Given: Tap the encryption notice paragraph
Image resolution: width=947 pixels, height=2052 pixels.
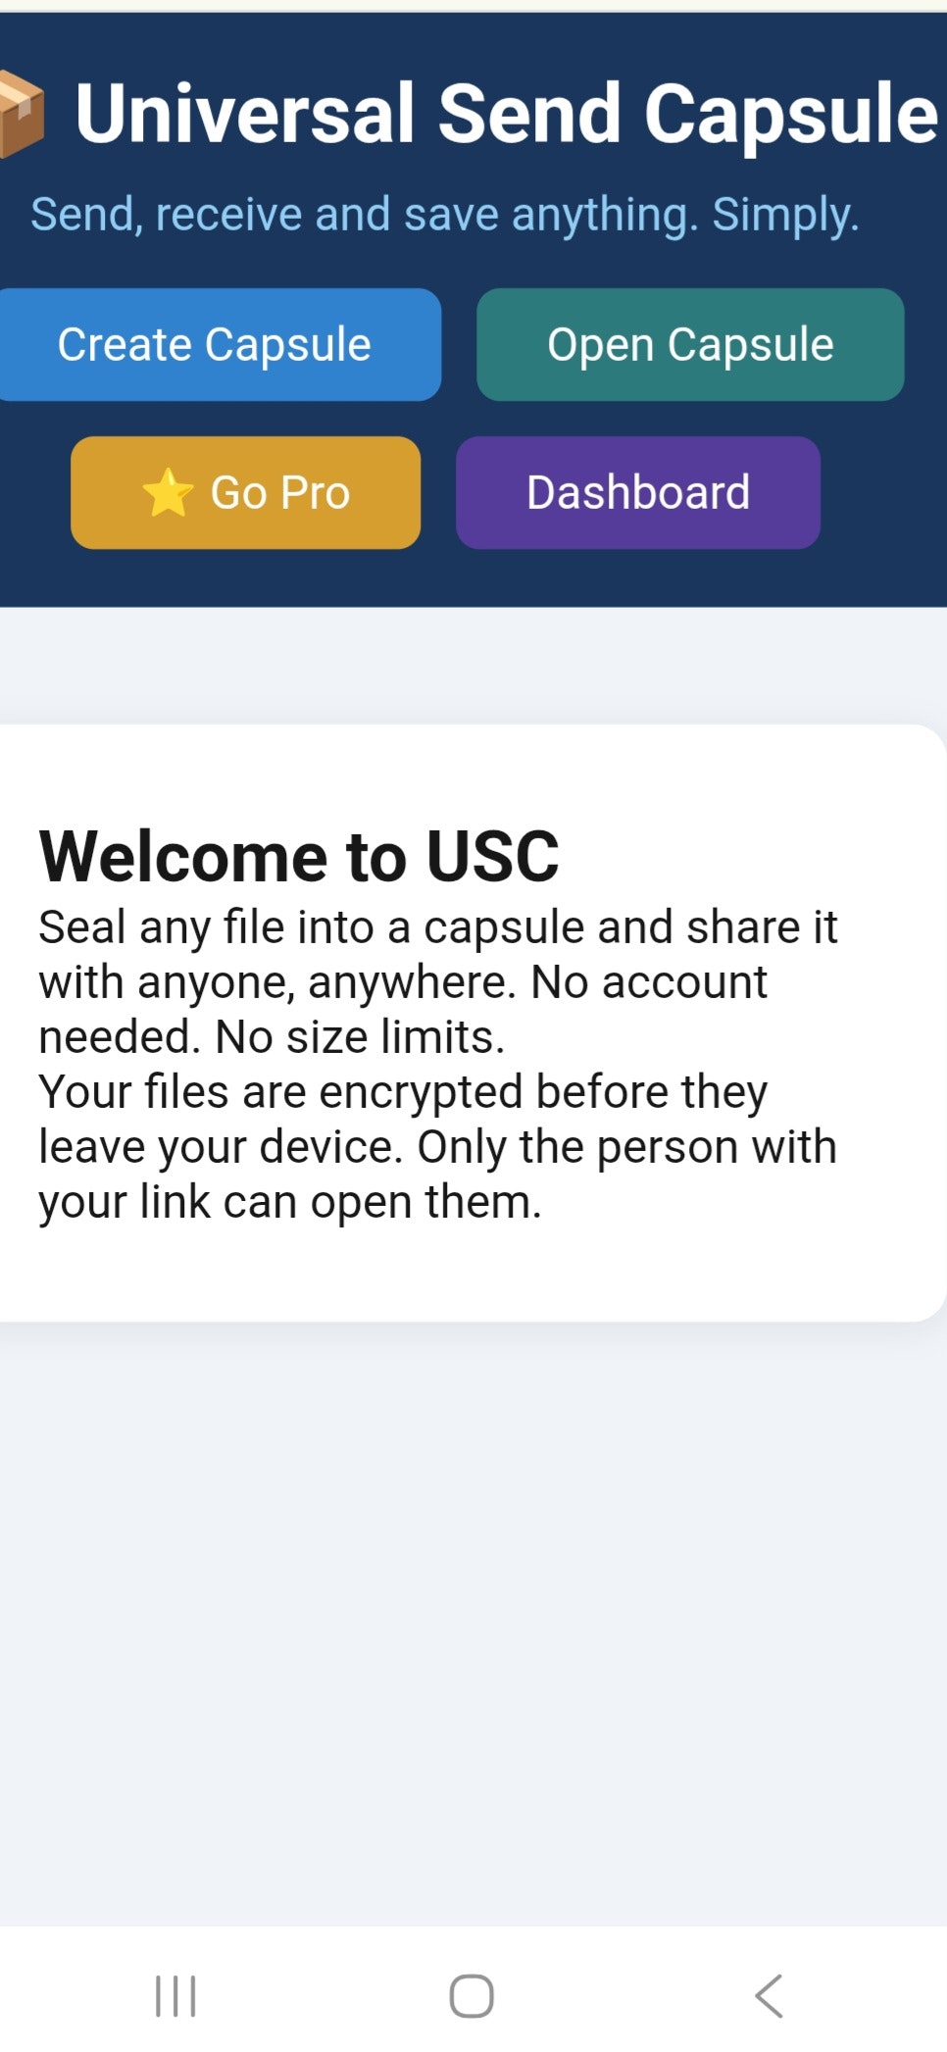Looking at the screenshot, I should (x=435, y=1144).
